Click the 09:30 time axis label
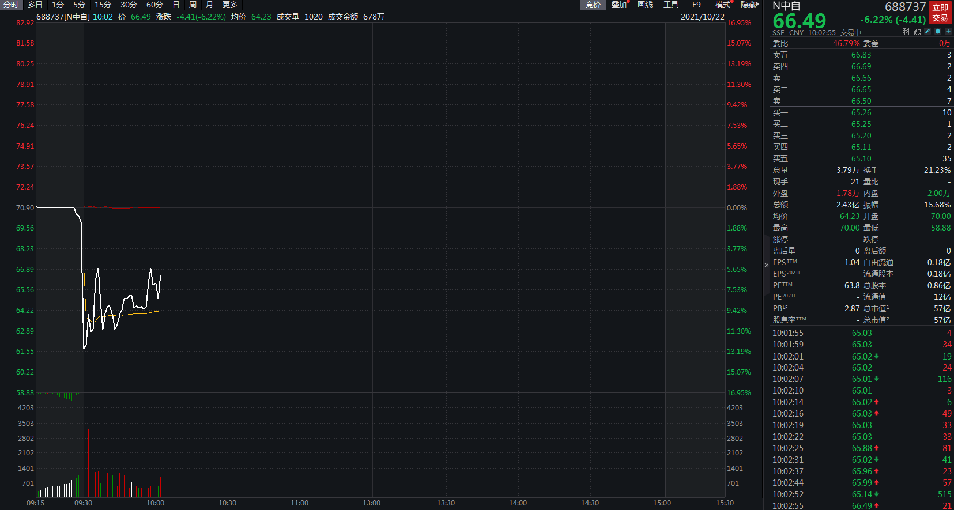 coord(83,503)
